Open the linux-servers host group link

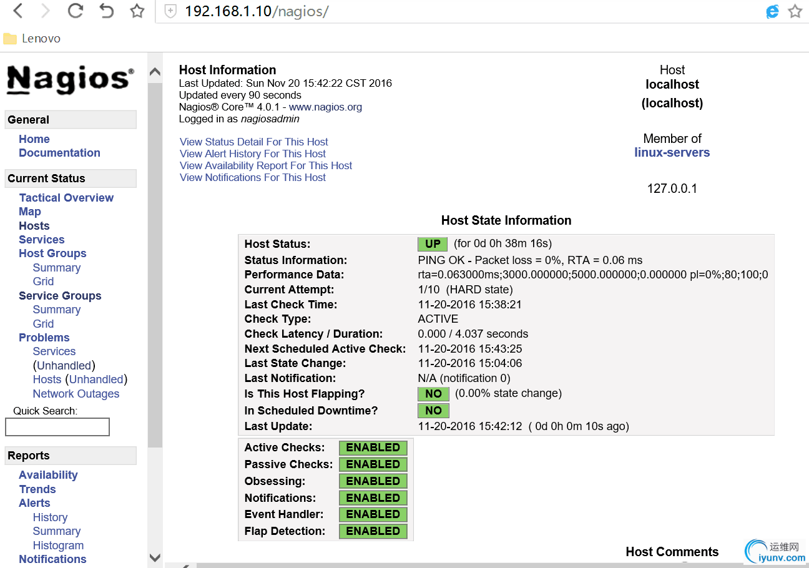tap(672, 152)
